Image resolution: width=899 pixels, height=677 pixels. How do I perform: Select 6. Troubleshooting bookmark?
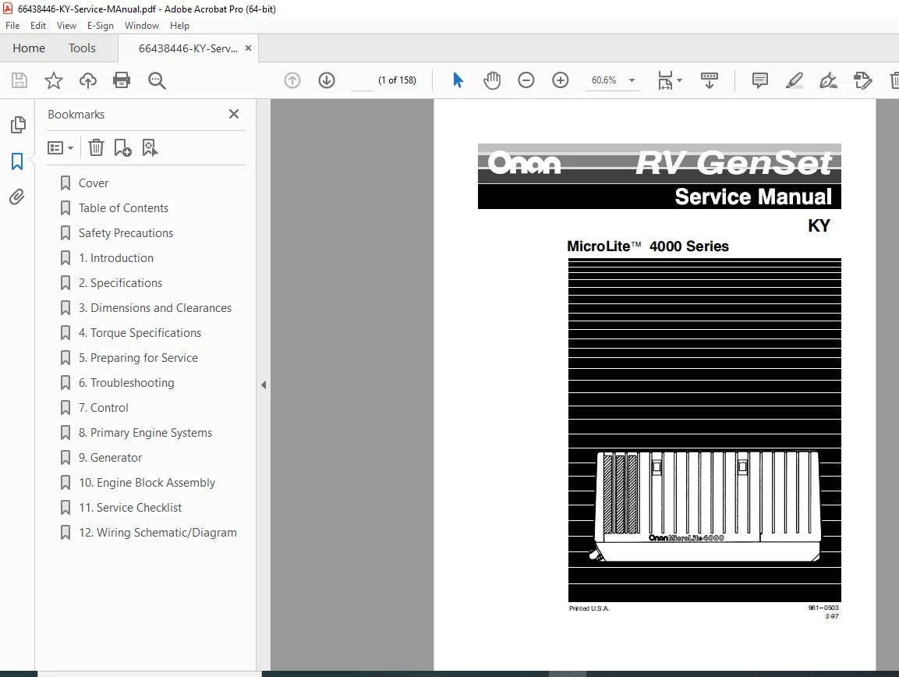click(126, 383)
